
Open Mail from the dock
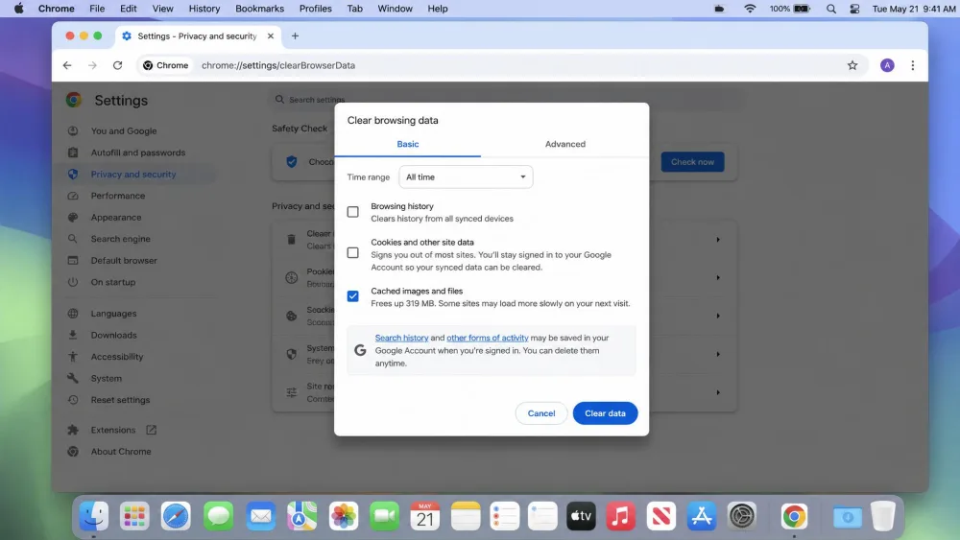point(261,516)
